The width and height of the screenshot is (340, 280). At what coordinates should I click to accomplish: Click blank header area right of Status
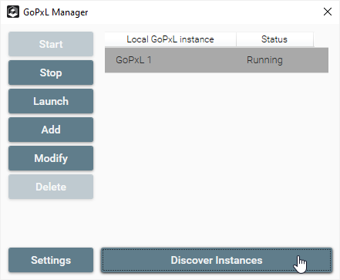pyautogui.click(x=321, y=39)
